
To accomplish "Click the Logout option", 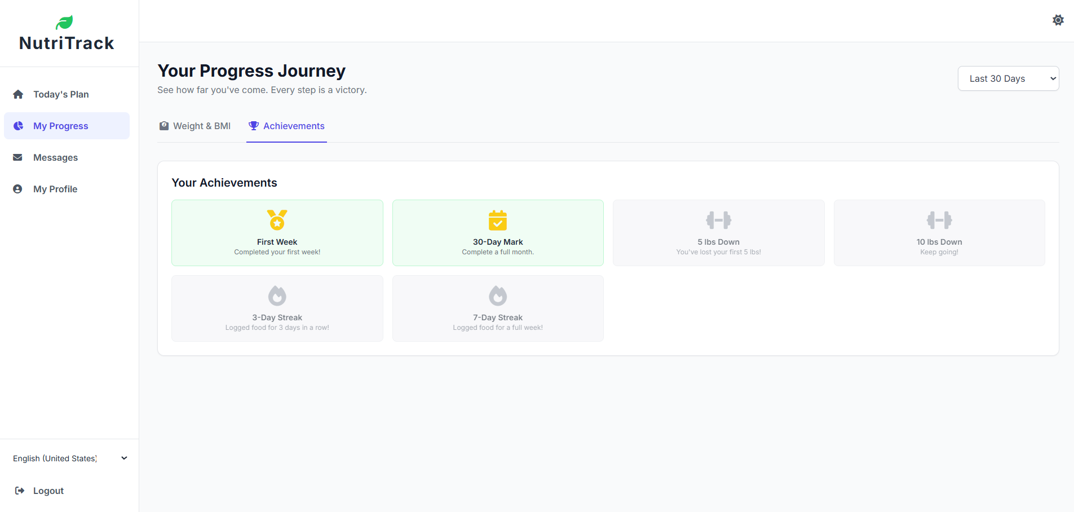I will pos(48,491).
